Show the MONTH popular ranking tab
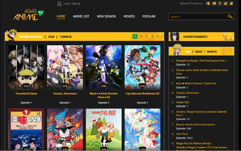The width and height of the screenshot is (241, 151). coord(212,52)
